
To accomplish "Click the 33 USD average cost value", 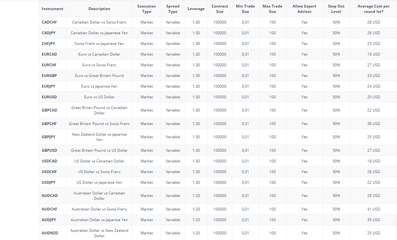I will [x=374, y=76].
